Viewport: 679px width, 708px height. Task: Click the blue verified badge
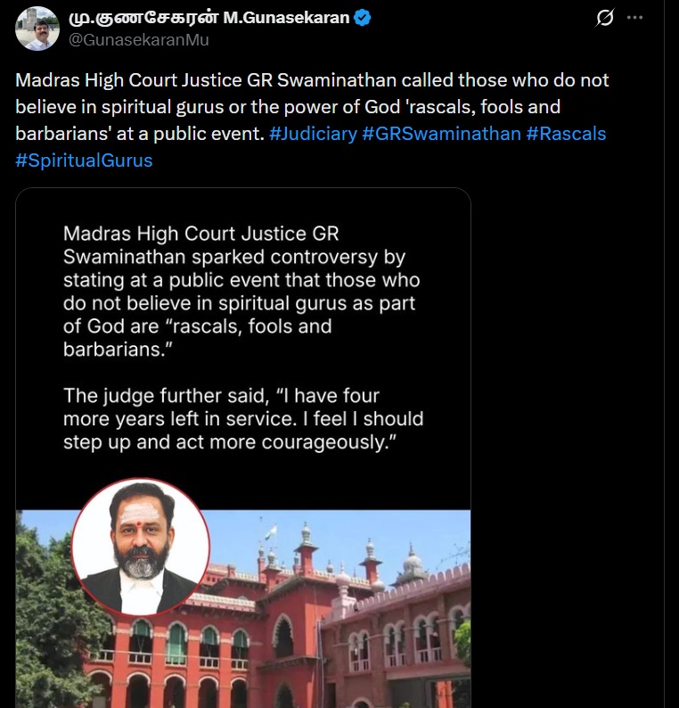(x=364, y=19)
